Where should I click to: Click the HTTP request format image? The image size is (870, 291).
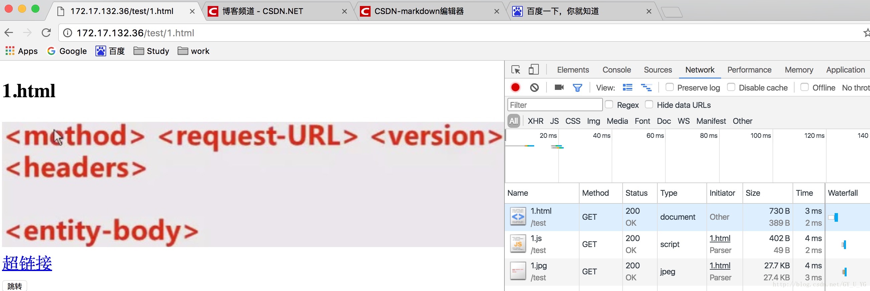pos(253,184)
